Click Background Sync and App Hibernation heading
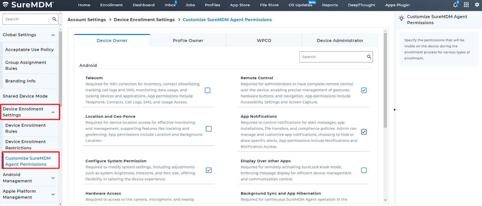The height and width of the screenshot is (206, 482). [x=281, y=193]
